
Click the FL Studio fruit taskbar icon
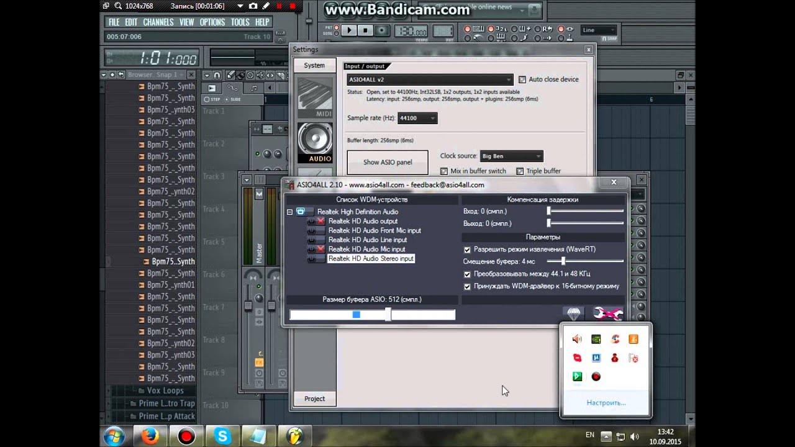294,436
